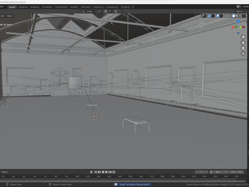Open the scene selector icon
This screenshot has height=187, width=249.
click(x=239, y=6)
